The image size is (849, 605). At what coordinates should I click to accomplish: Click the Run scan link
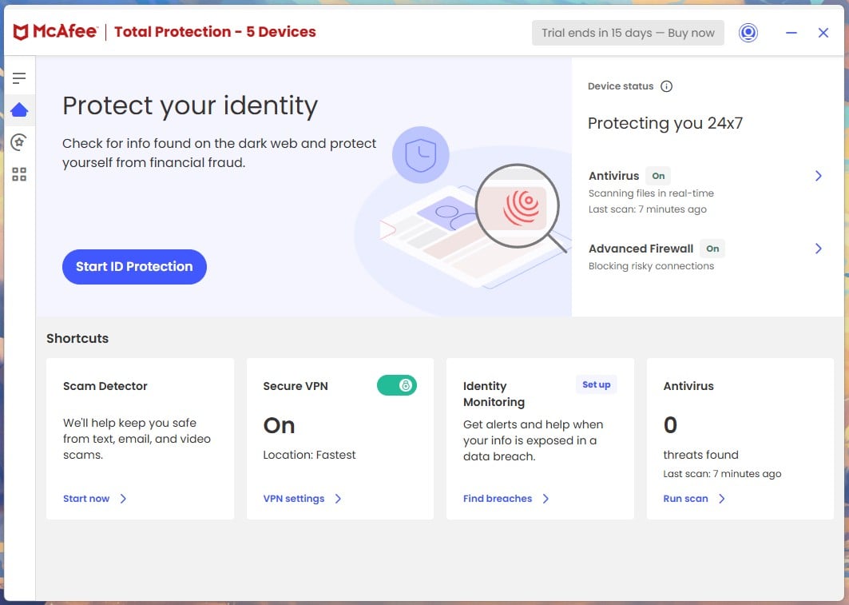point(685,499)
